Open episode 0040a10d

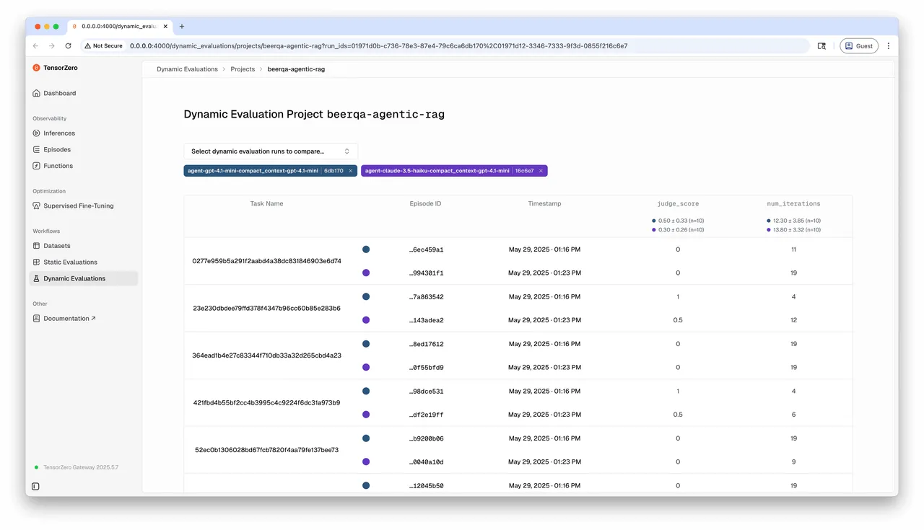tap(427, 462)
